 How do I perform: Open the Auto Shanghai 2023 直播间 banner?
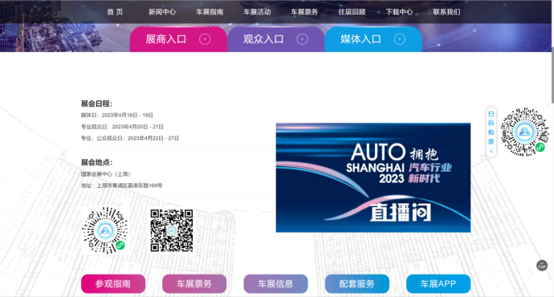[373, 177]
